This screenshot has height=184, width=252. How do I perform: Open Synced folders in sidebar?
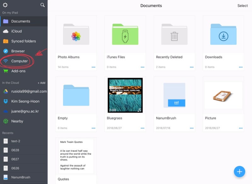tap(24, 41)
